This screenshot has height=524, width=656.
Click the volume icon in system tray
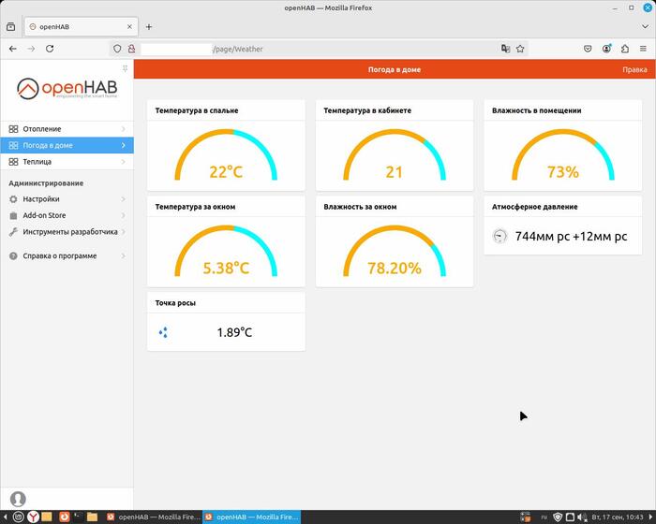point(582,517)
